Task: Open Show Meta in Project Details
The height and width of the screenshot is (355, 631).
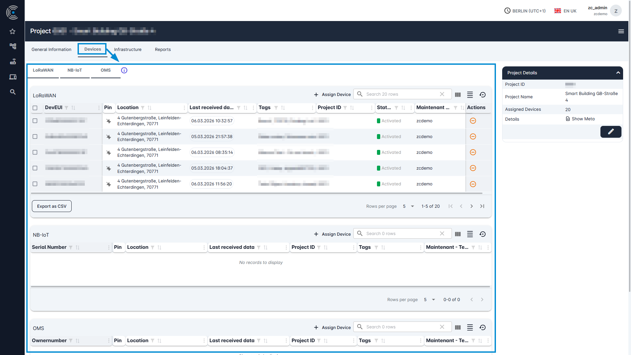Action: 583,119
